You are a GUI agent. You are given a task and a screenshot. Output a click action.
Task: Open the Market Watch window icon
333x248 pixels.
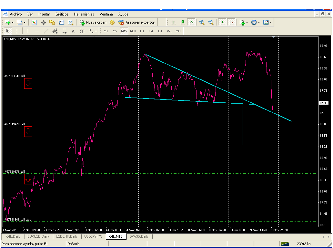[x=34, y=22]
